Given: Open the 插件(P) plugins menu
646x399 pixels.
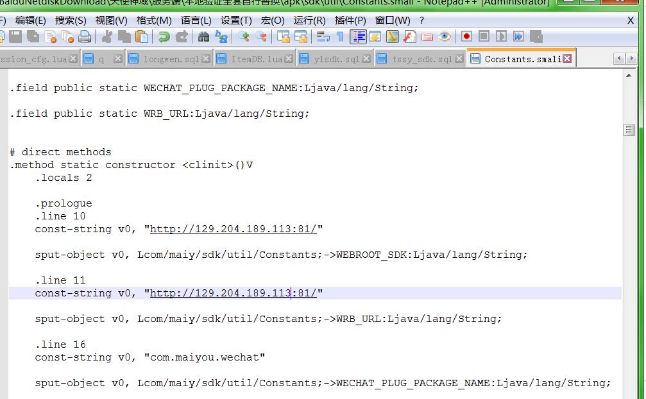Looking at the screenshot, I should [x=350, y=21].
